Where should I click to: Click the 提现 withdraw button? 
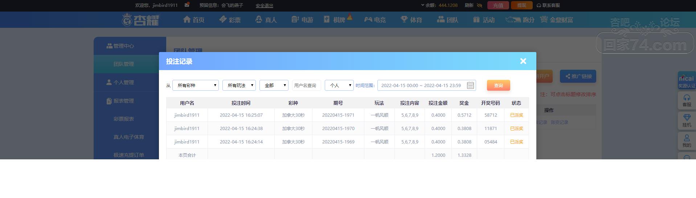(x=521, y=5)
